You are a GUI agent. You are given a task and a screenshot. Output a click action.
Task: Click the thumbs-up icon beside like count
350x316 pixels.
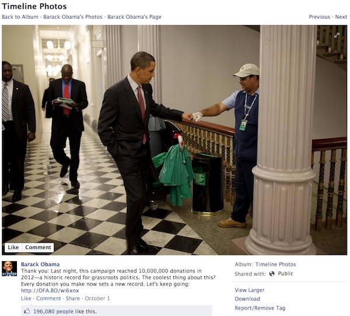(x=27, y=311)
